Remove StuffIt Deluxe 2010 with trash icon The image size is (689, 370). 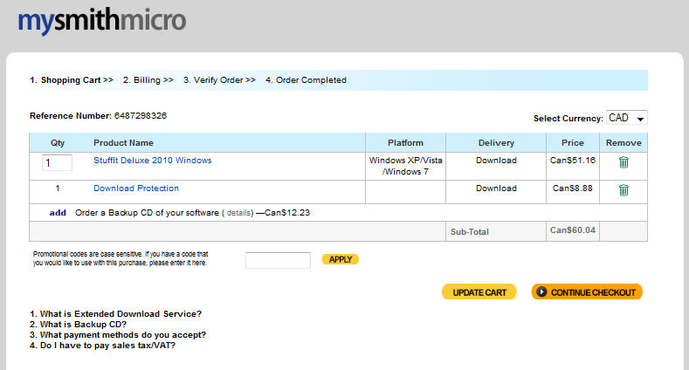tap(624, 162)
